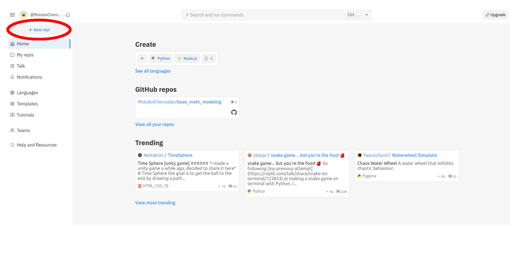
Task: Click Nettakrim avatar icon
Action: 140,155
